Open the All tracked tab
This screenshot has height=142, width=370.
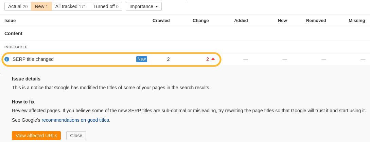pyautogui.click(x=71, y=6)
